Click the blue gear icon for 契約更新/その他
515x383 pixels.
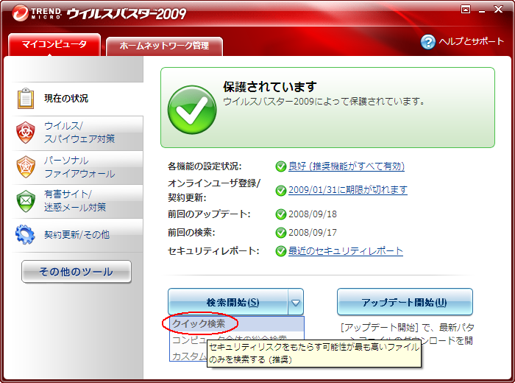(25, 234)
